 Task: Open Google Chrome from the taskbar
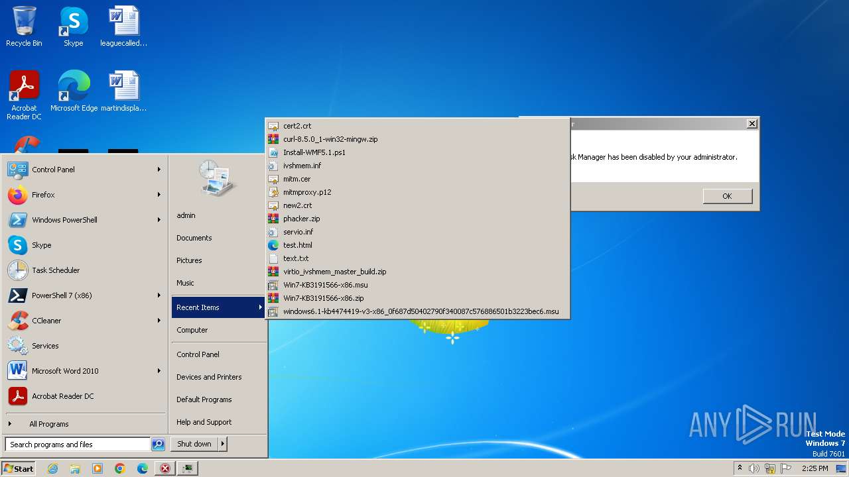point(120,468)
